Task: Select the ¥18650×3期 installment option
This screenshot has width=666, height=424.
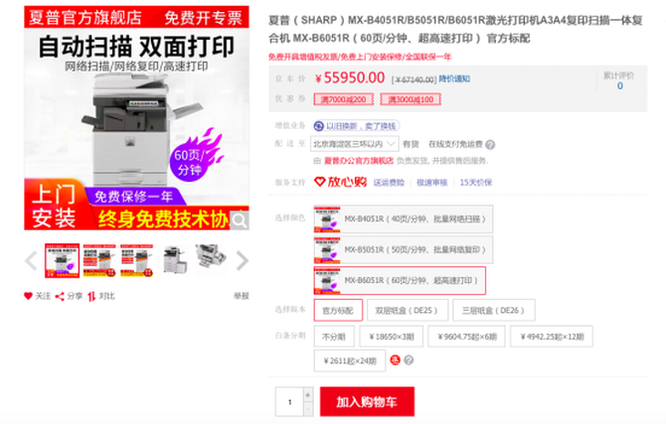Action: click(x=392, y=337)
